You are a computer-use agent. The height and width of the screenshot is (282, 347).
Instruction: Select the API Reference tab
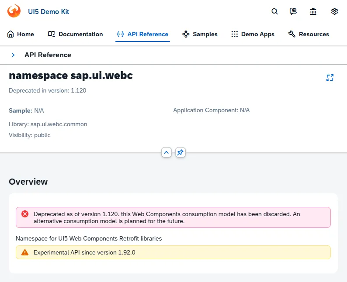[142, 34]
